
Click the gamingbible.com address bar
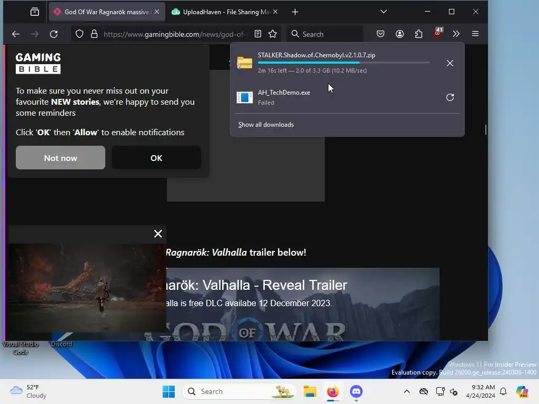[x=175, y=34]
